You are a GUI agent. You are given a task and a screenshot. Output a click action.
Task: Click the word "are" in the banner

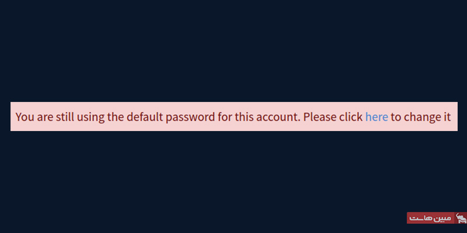click(46, 118)
